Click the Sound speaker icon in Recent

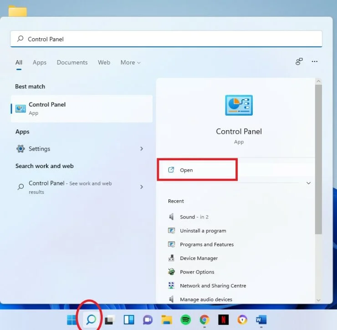pyautogui.click(x=171, y=217)
